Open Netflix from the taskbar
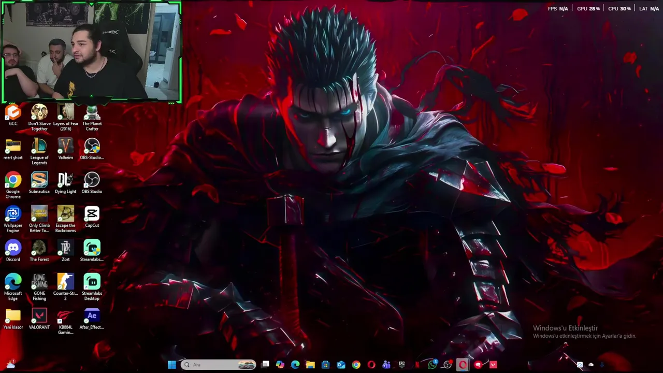The width and height of the screenshot is (663, 373). point(417,365)
